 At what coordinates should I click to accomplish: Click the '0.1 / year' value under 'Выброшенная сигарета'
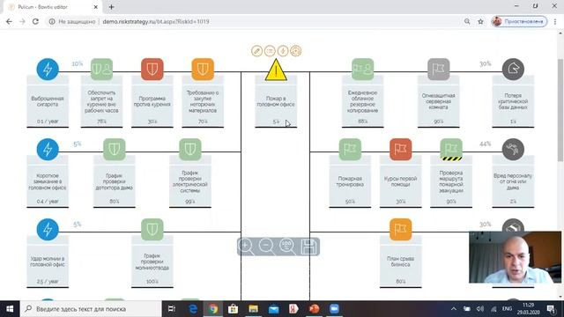[x=48, y=122]
